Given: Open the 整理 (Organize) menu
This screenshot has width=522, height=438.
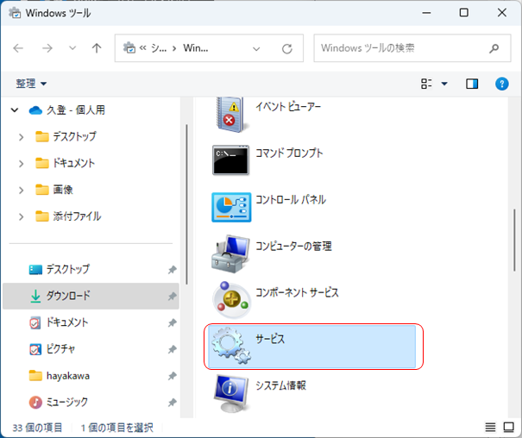Looking at the screenshot, I should click(x=31, y=84).
